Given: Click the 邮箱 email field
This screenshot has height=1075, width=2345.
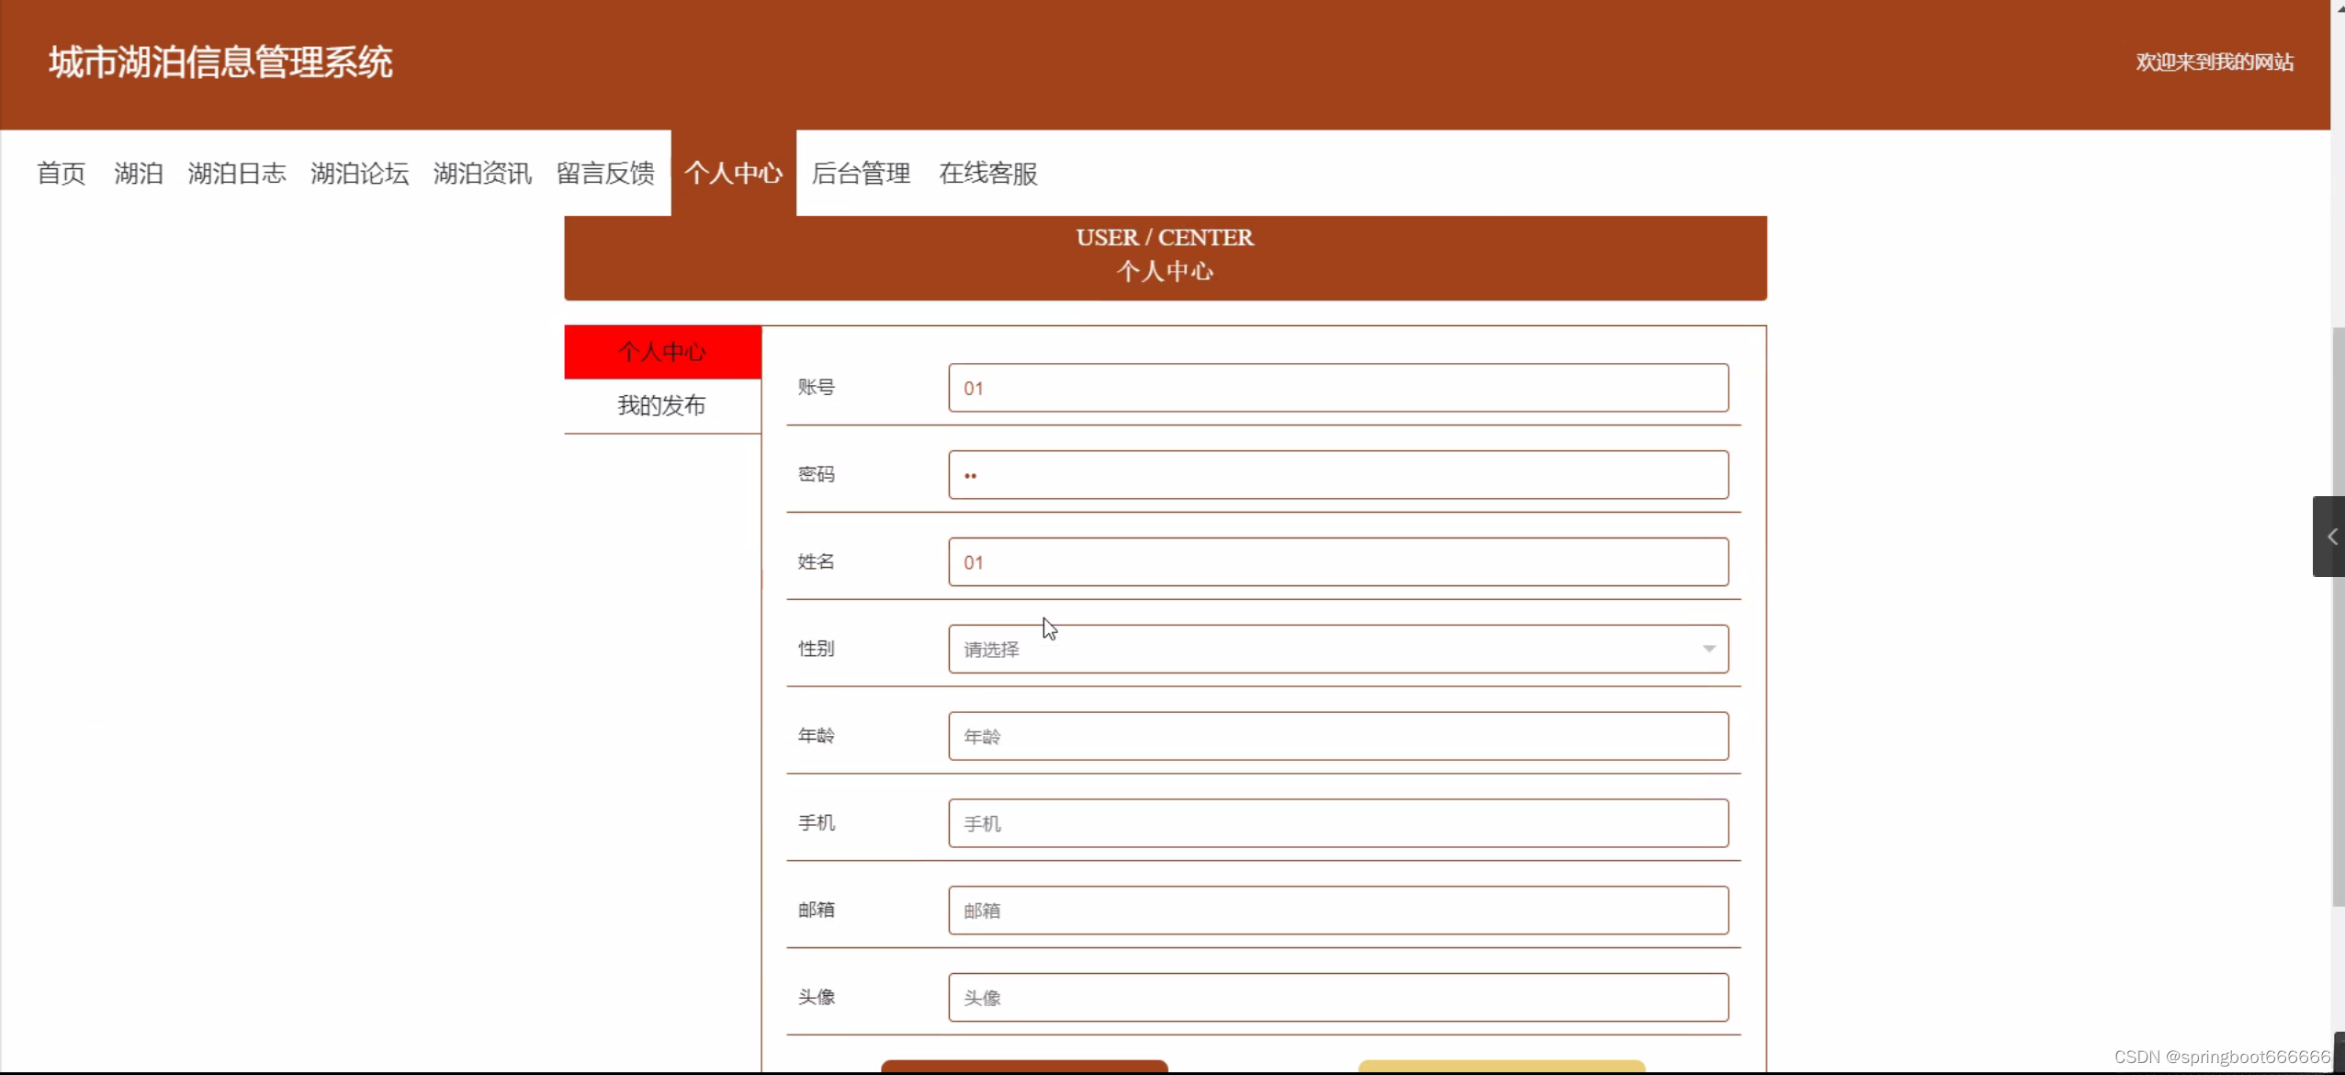Looking at the screenshot, I should tap(1337, 911).
